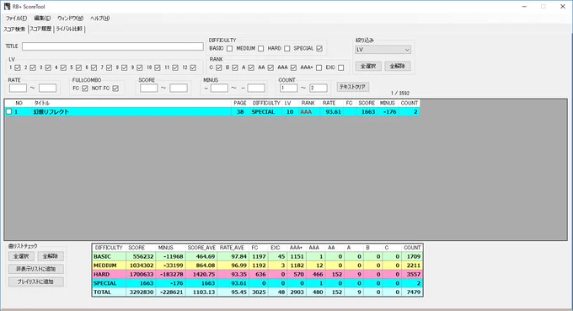The height and width of the screenshot is (311, 573).
Task: Toggle rank C checkbox
Action: tap(218, 67)
